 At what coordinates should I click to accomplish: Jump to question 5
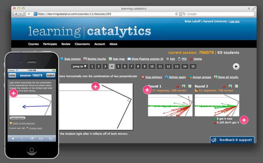tap(118, 66)
